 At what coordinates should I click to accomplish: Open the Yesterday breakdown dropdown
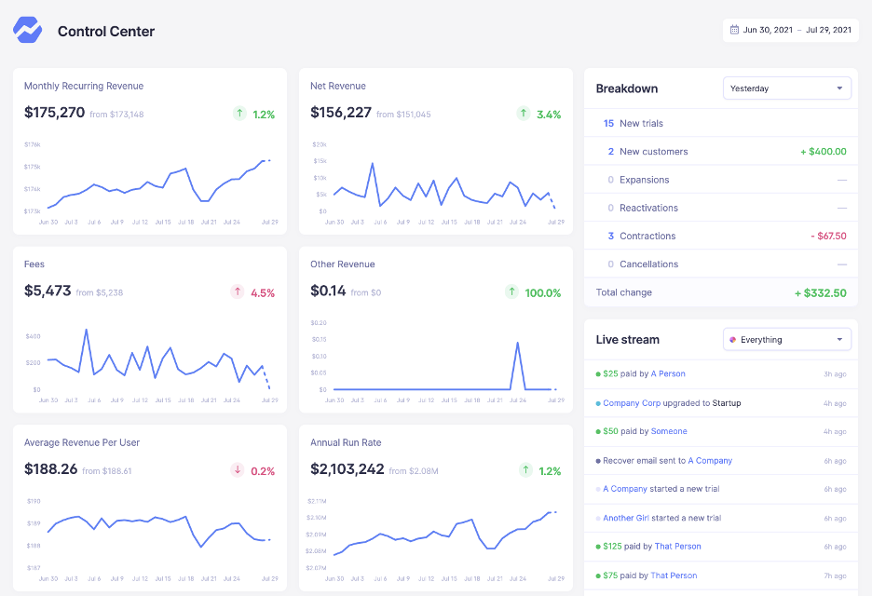(x=787, y=88)
